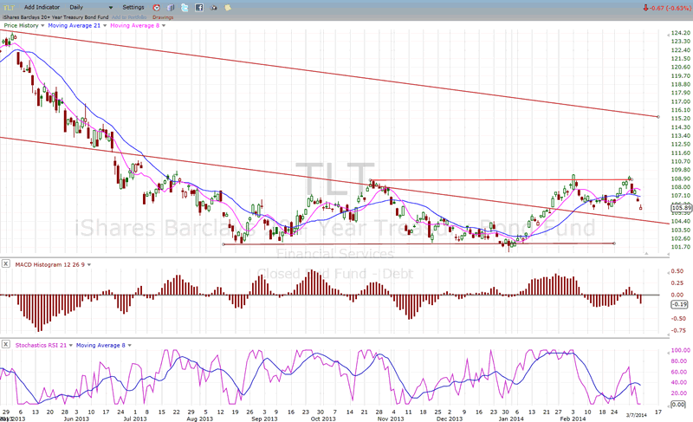
Task: Click the camera snapshot icon
Action: pyautogui.click(x=212, y=7)
